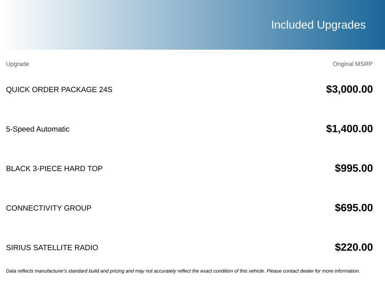Click the $220.00 price value
This screenshot has width=385, height=289.
[x=353, y=247]
